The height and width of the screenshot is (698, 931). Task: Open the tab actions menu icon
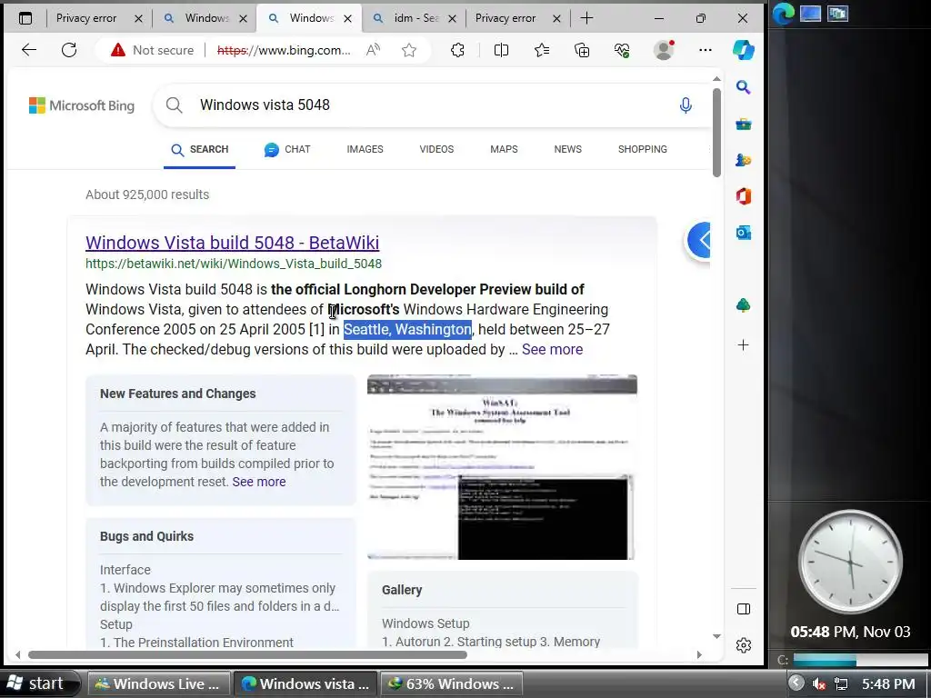pos(25,18)
